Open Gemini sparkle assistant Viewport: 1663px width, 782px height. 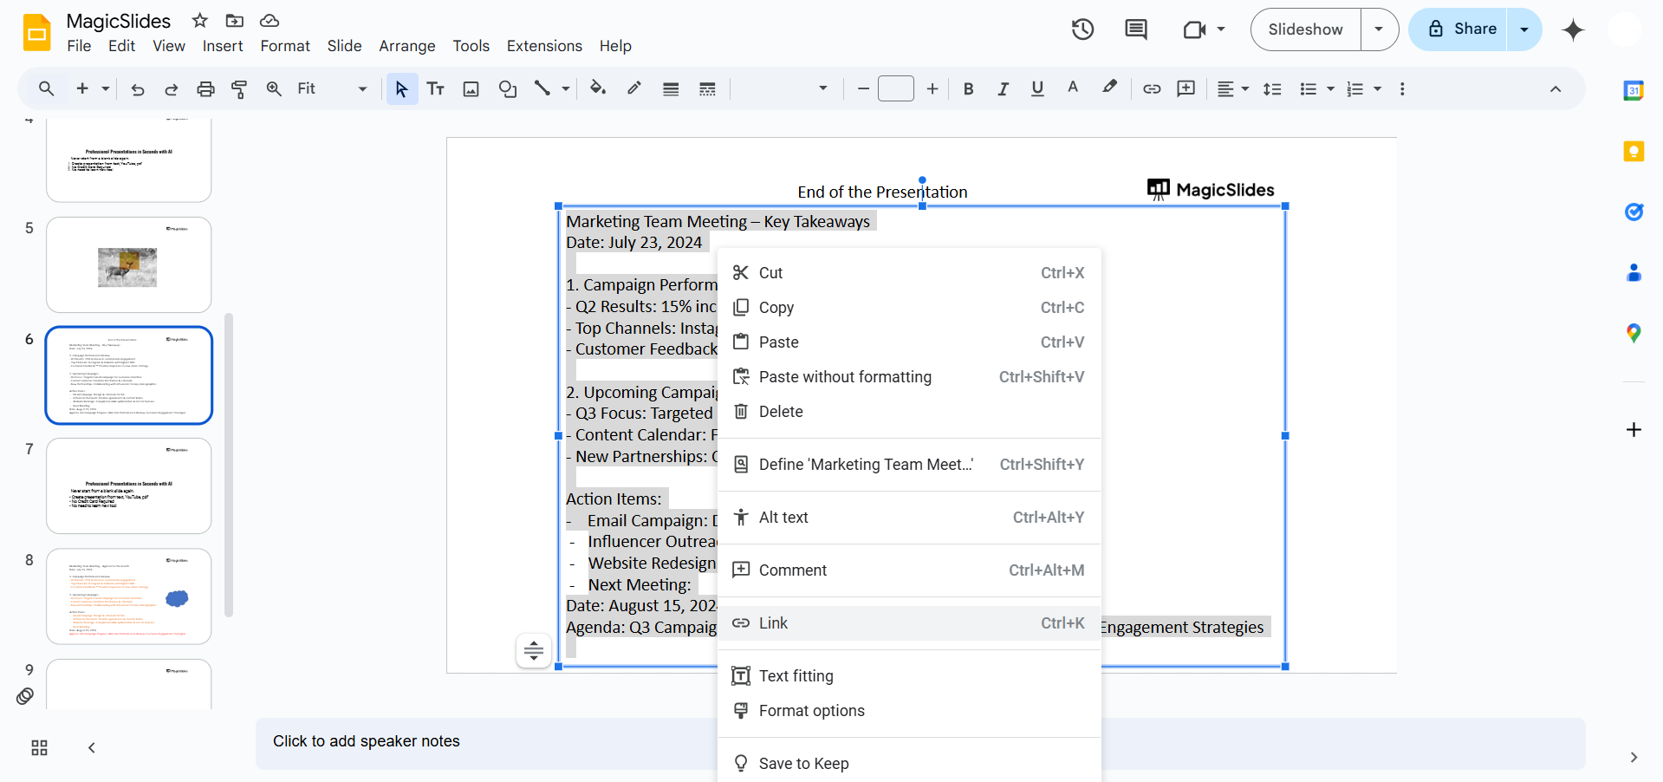click(1573, 29)
